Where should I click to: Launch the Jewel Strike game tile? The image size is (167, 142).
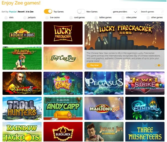coord(145,83)
